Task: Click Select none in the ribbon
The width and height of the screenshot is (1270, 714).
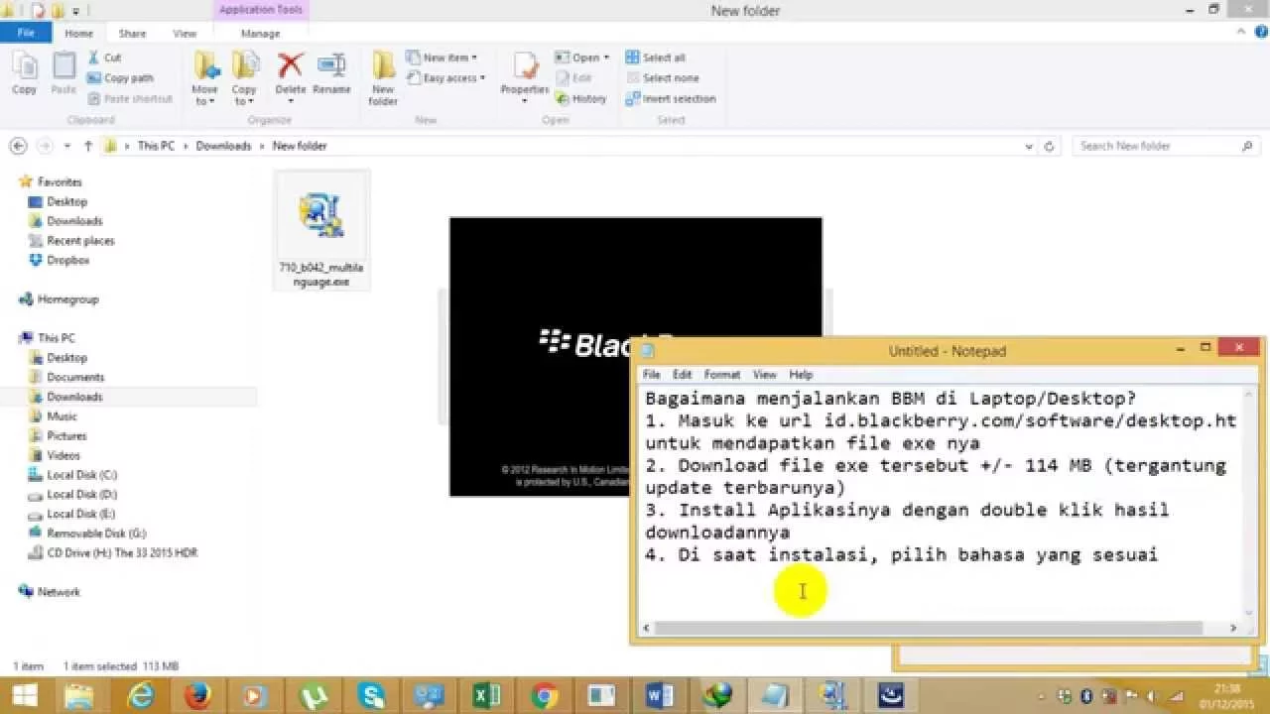Action: 663,78
